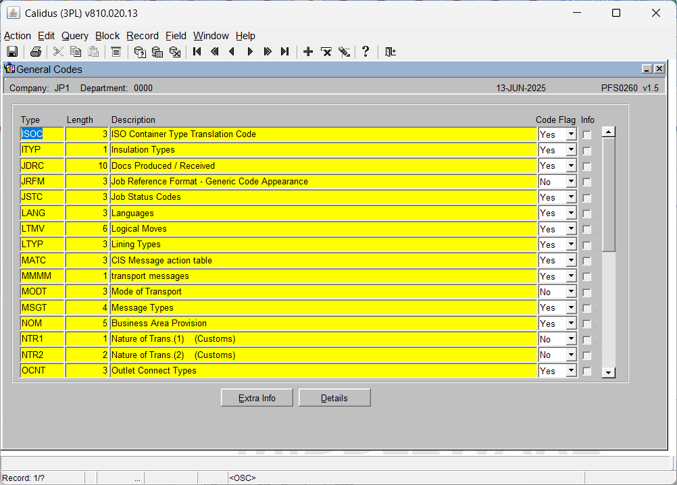Click the Exit door icon
The height and width of the screenshot is (485, 677).
point(391,52)
